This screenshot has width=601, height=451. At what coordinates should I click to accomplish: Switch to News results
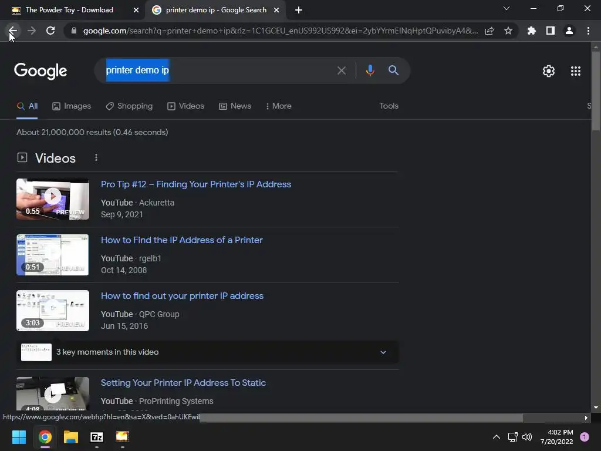(235, 106)
